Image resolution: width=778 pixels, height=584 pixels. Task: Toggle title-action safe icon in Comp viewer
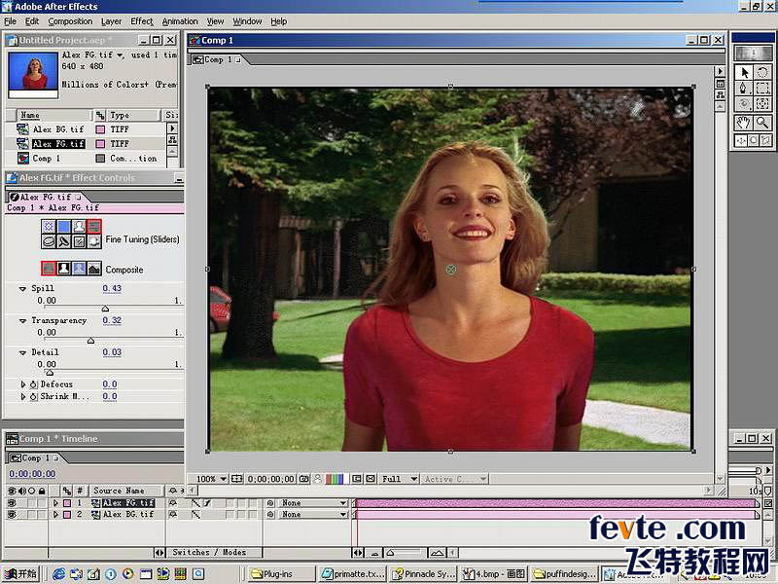pos(237,479)
